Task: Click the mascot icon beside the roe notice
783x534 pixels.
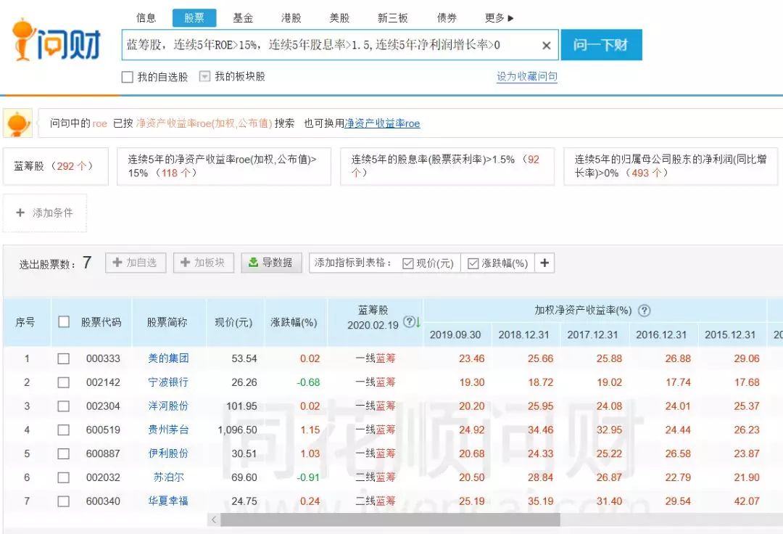Action: pyautogui.click(x=17, y=122)
